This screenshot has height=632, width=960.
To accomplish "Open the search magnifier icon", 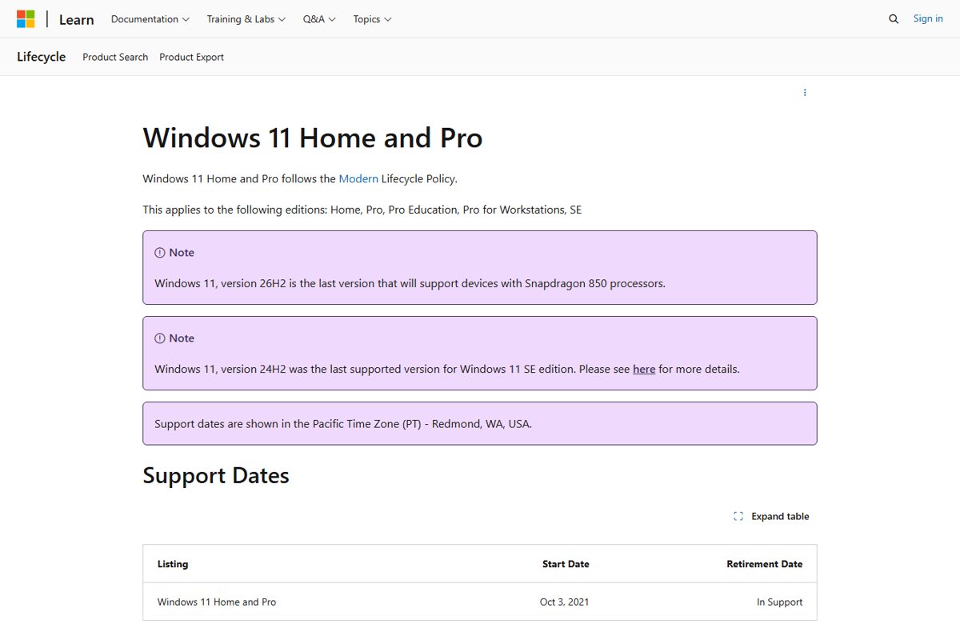I will [894, 19].
